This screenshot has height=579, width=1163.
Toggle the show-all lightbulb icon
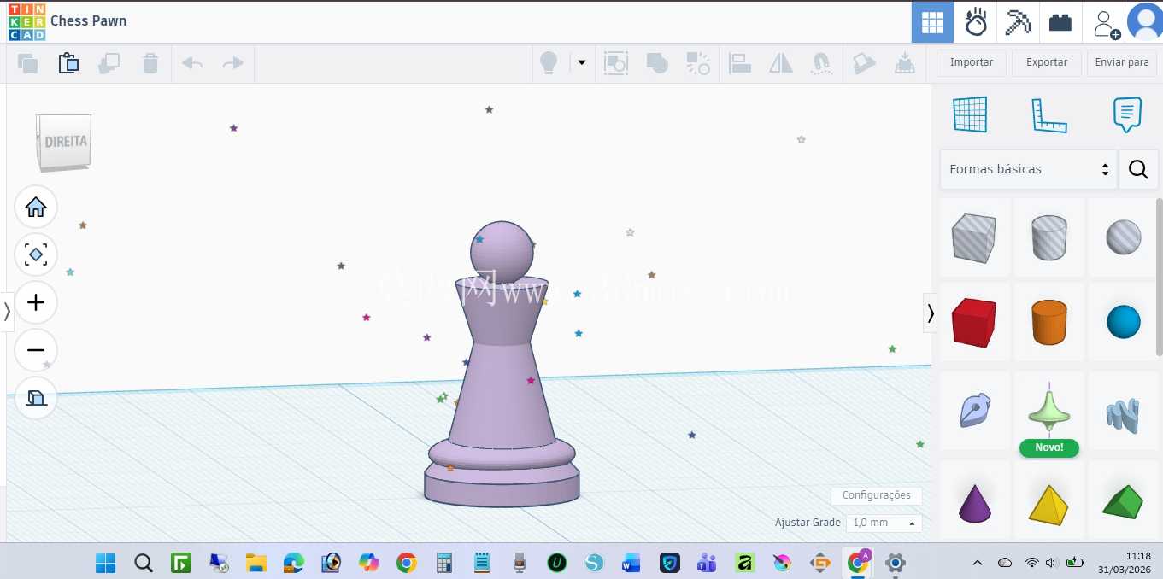tap(549, 63)
